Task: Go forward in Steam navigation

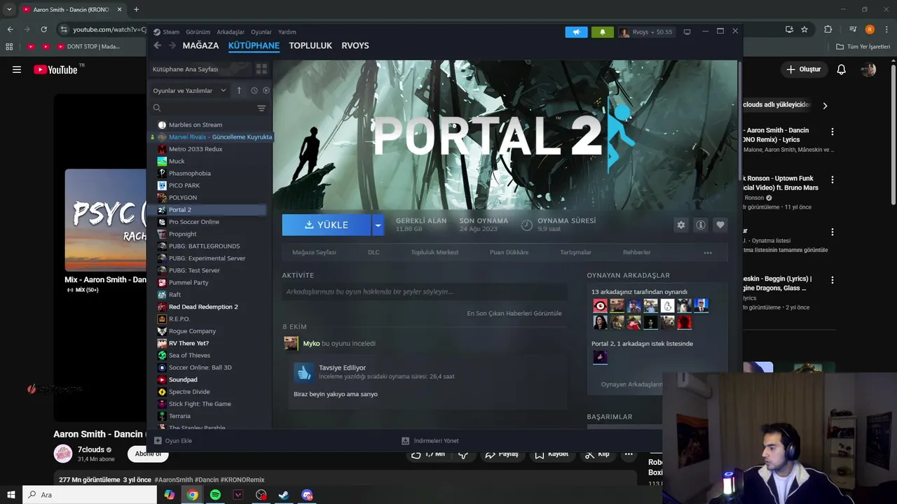Action: click(x=171, y=45)
